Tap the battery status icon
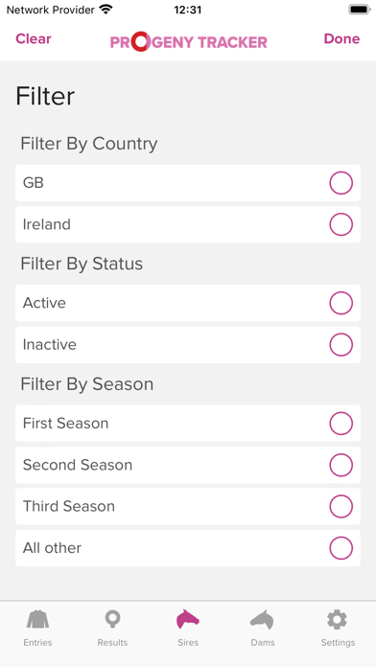This screenshot has width=376, height=667. [360, 10]
